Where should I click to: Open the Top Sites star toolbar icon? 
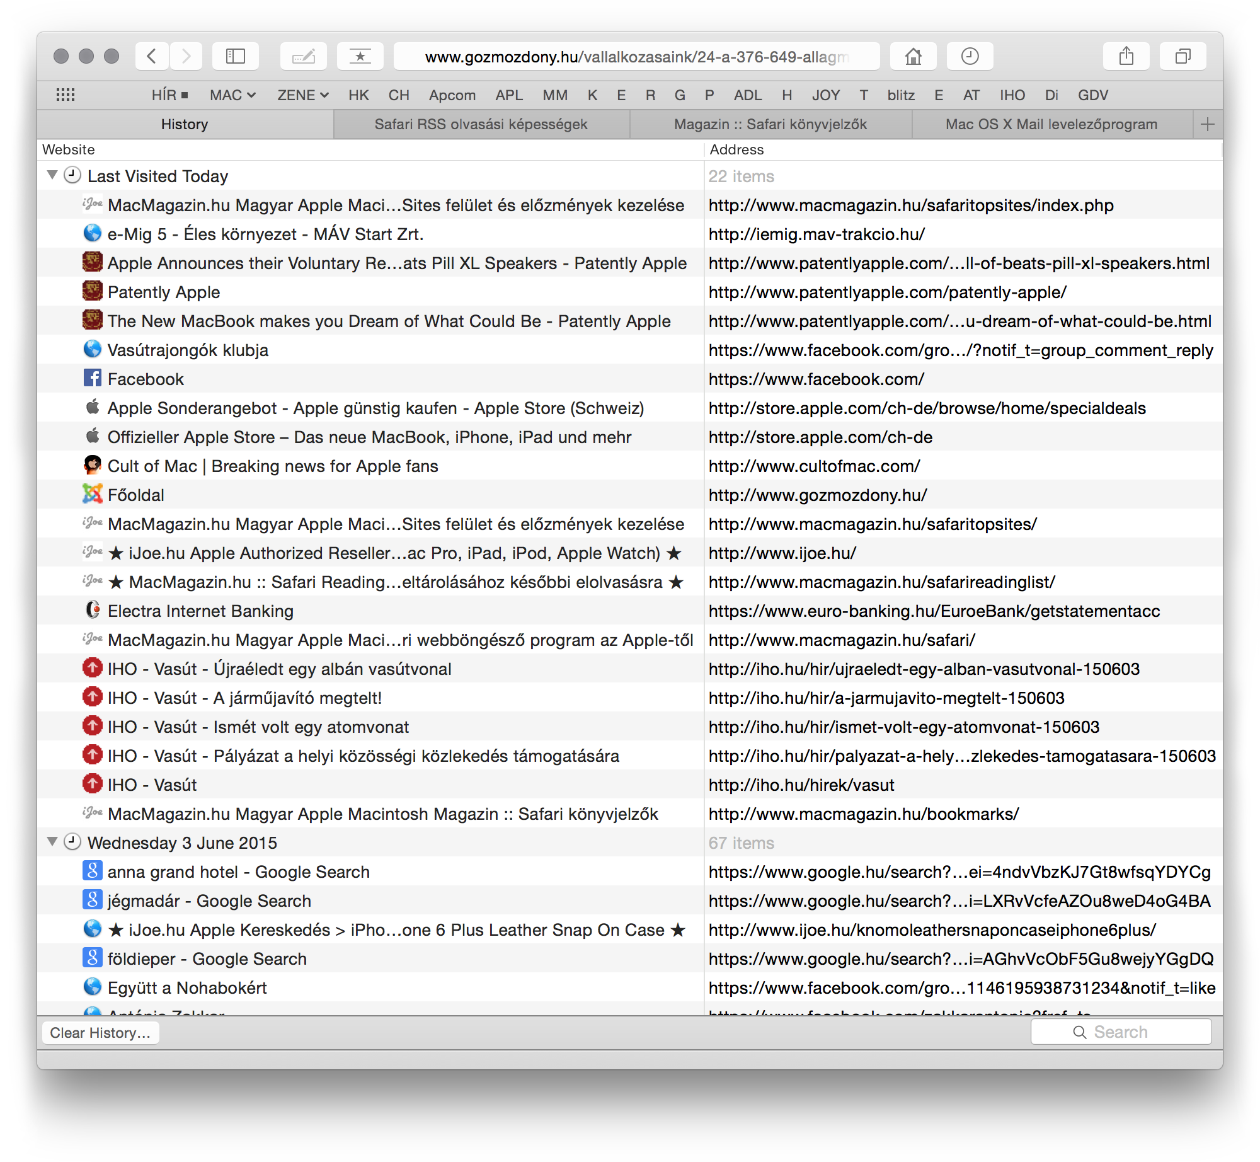click(x=360, y=57)
